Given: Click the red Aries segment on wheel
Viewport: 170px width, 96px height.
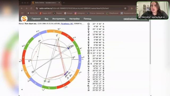Looking at the screenshot, I should (68, 36).
